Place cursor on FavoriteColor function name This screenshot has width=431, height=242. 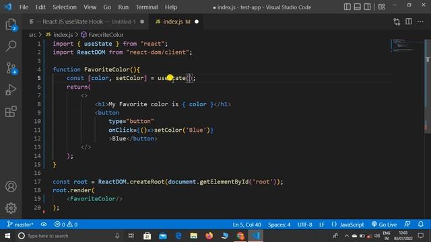[x=106, y=69]
